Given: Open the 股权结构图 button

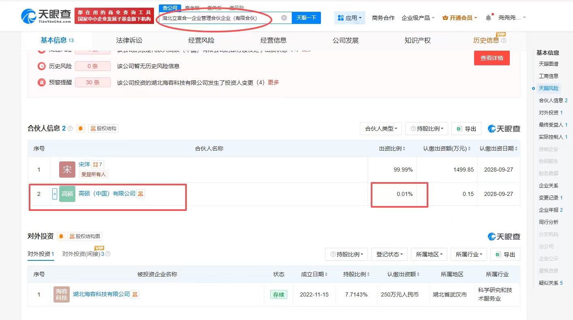Looking at the screenshot, I should 85,236.
